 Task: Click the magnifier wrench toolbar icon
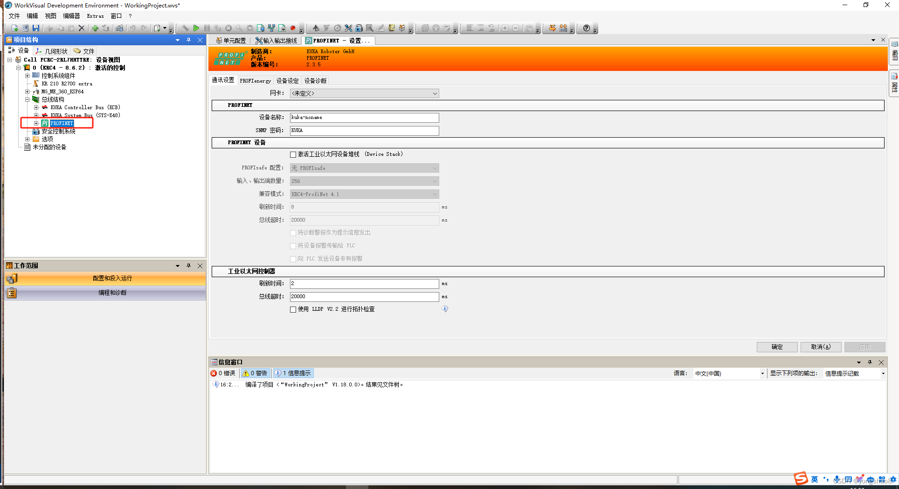click(x=370, y=28)
